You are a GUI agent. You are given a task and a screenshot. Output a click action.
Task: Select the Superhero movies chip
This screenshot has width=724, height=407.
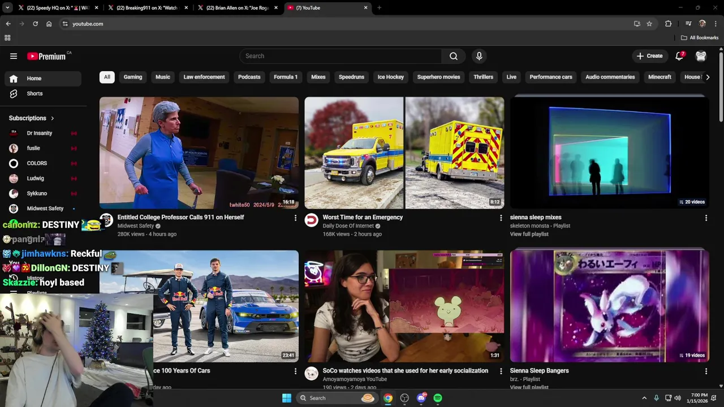click(x=439, y=77)
